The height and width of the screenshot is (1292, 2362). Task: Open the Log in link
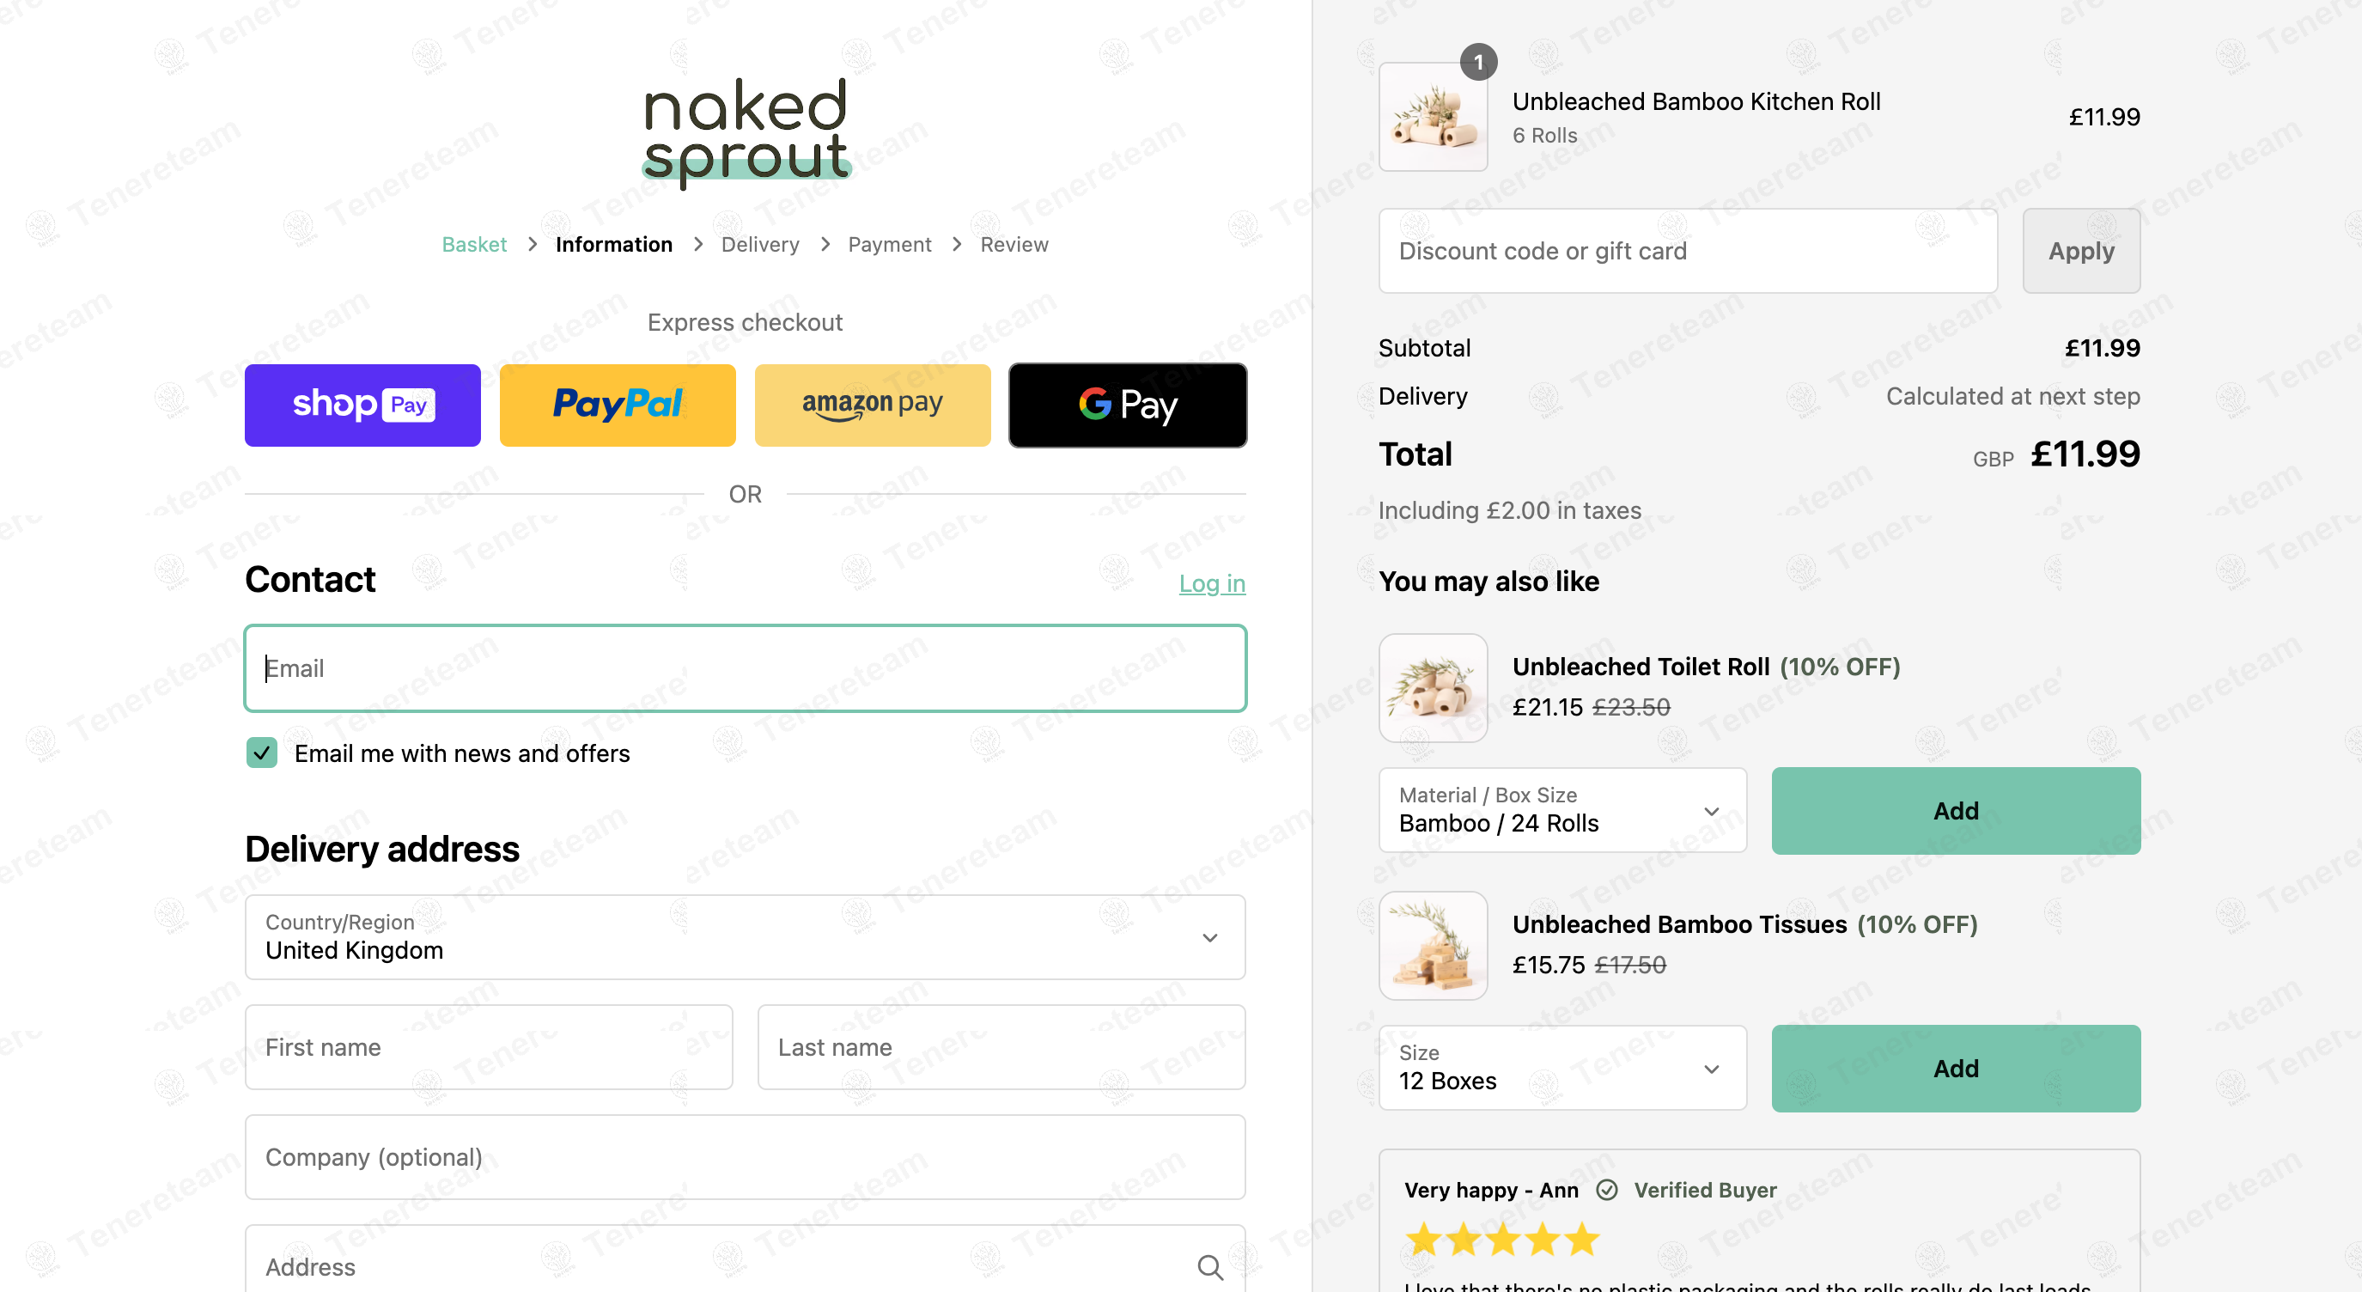click(x=1212, y=583)
